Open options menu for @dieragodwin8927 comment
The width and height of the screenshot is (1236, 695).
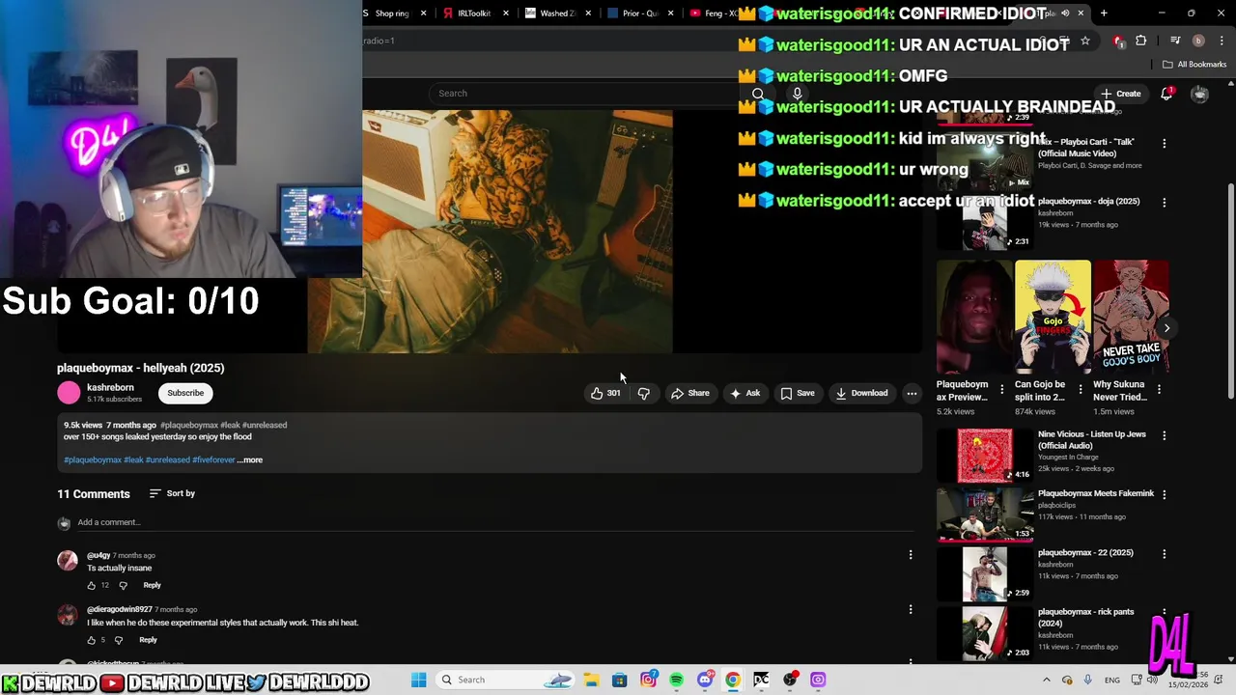pos(910,609)
